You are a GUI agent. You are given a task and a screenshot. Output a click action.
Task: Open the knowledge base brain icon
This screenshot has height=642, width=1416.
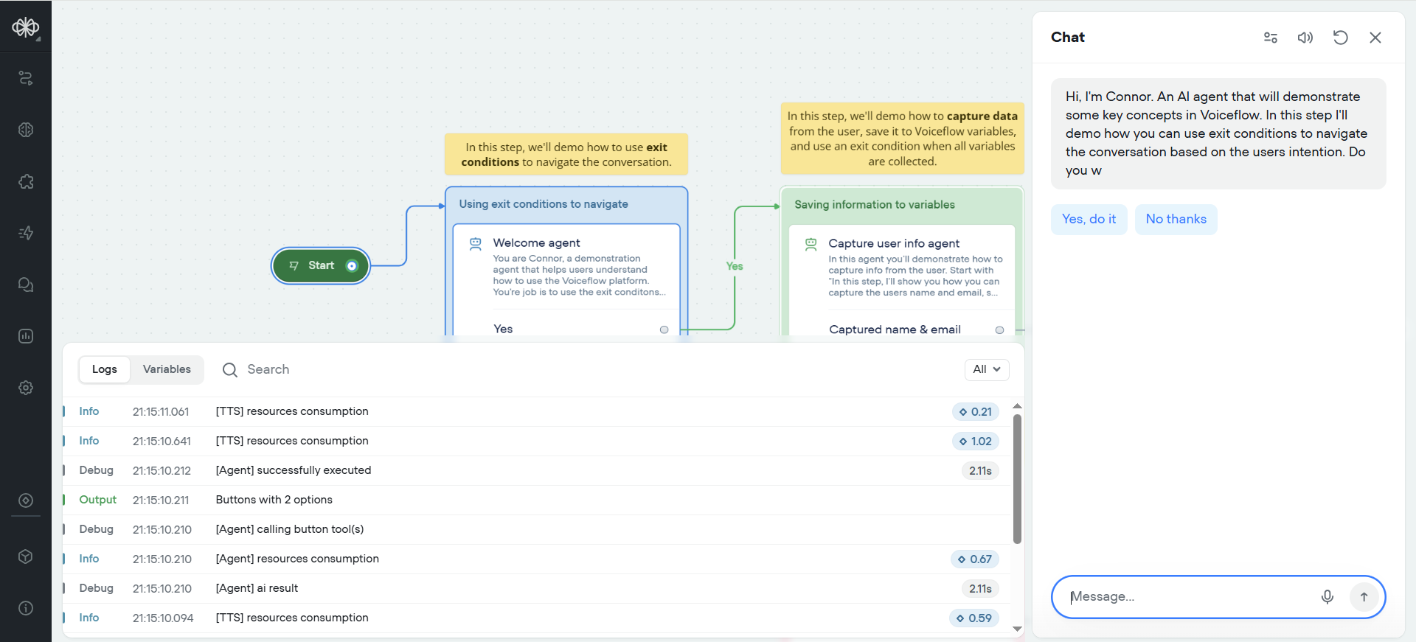click(26, 130)
